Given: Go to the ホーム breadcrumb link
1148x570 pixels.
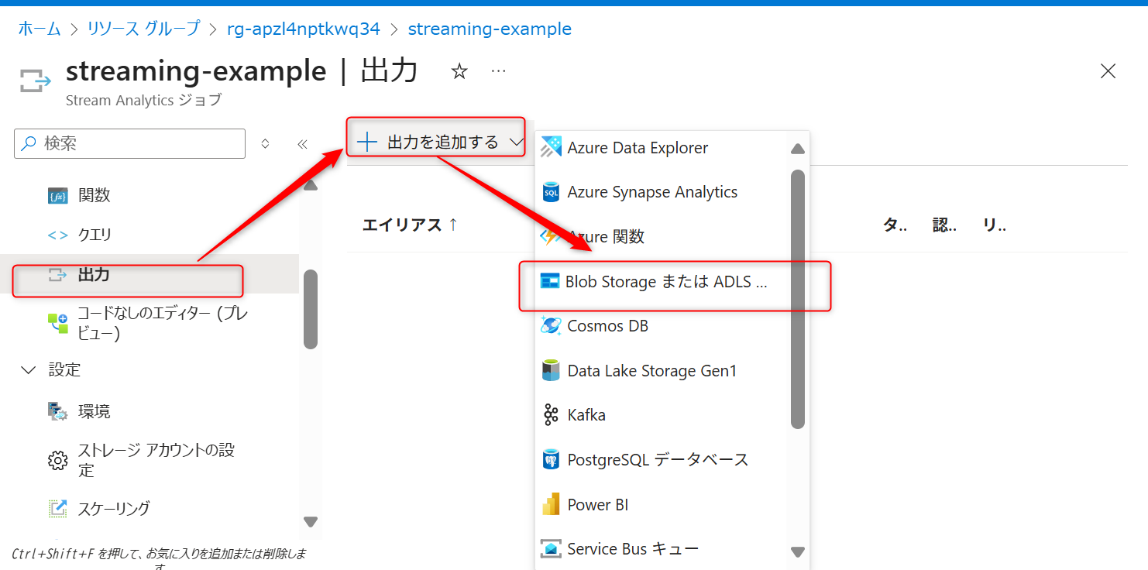Looking at the screenshot, I should click(40, 29).
